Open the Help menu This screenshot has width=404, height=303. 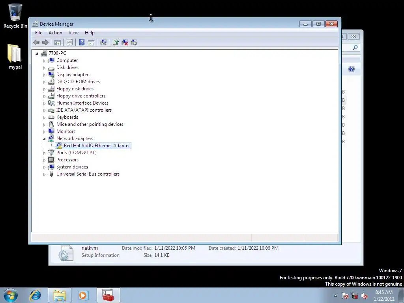click(90, 33)
